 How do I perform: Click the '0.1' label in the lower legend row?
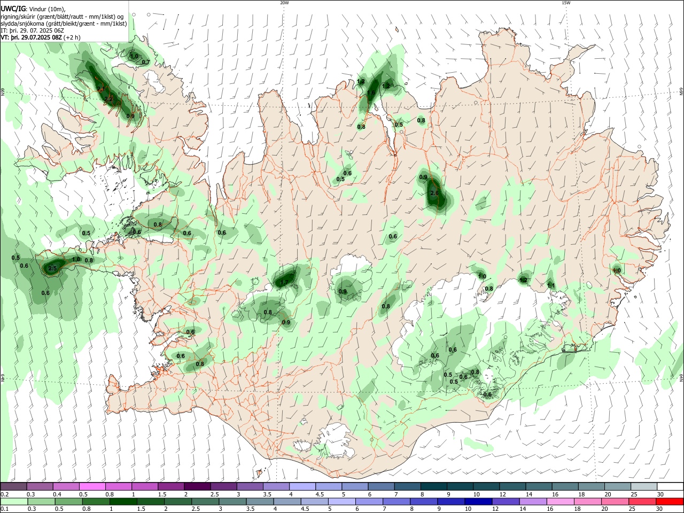click(4, 509)
